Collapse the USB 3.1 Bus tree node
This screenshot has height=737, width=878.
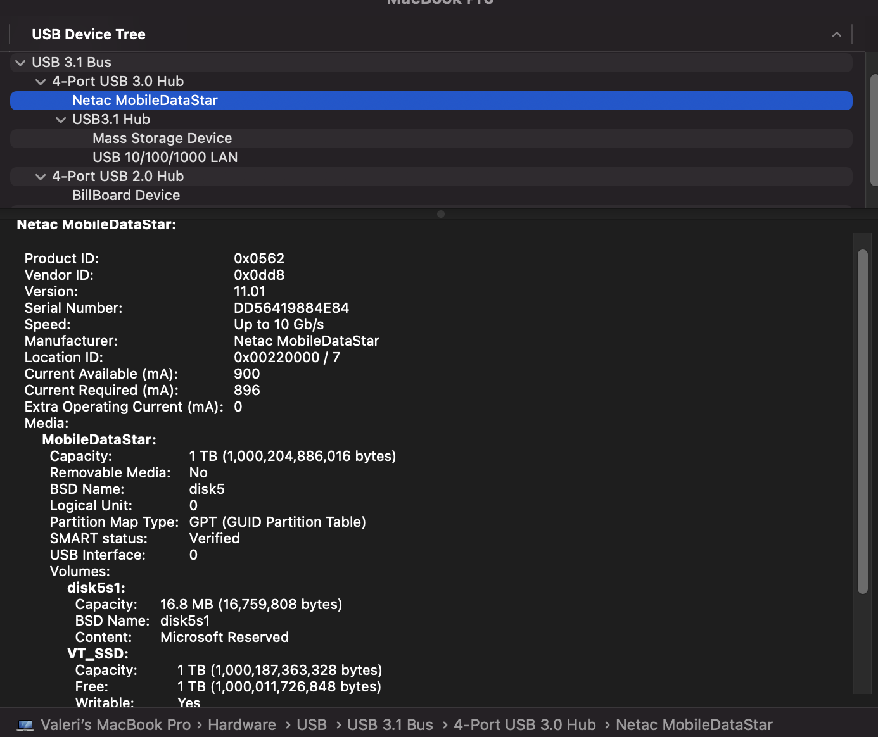click(20, 63)
